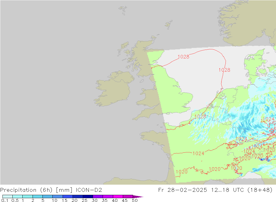Click the legend value 50

(135, 200)
